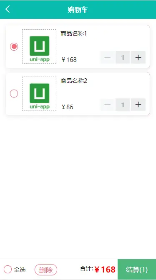The image size is (156, 280).
Task: Deselect the 商品名称1 radio button
Action: tap(14, 46)
